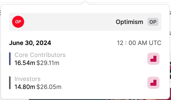Select the Optimism token name
The height and width of the screenshot is (100, 171).
tap(129, 22)
